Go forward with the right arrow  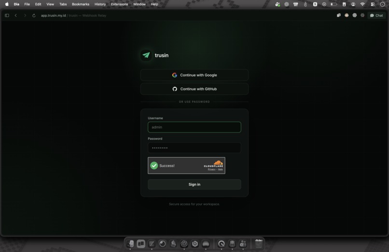coord(25,15)
